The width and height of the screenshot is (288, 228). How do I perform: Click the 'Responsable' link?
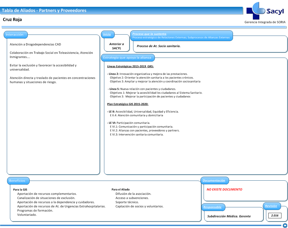(x=212, y=207)
